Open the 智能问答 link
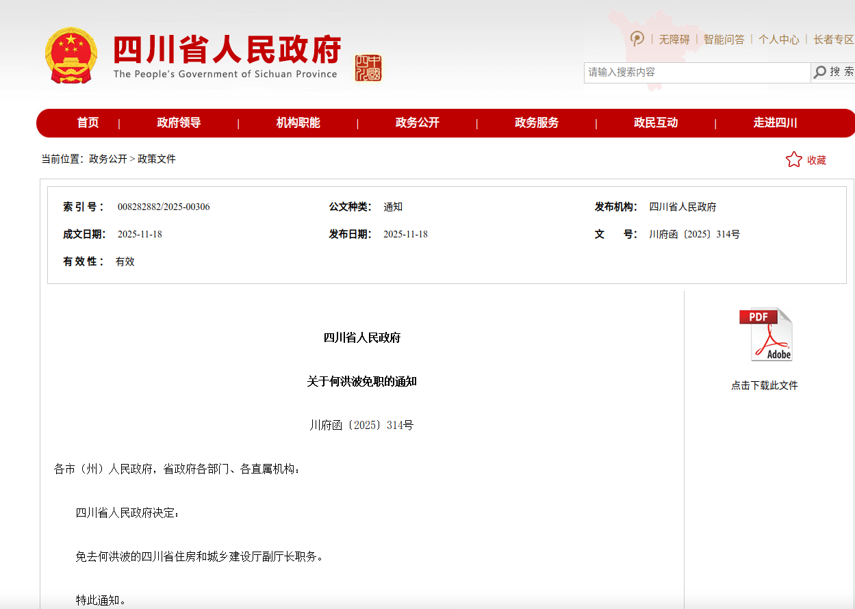Viewport: 855px width, 609px height. (724, 40)
